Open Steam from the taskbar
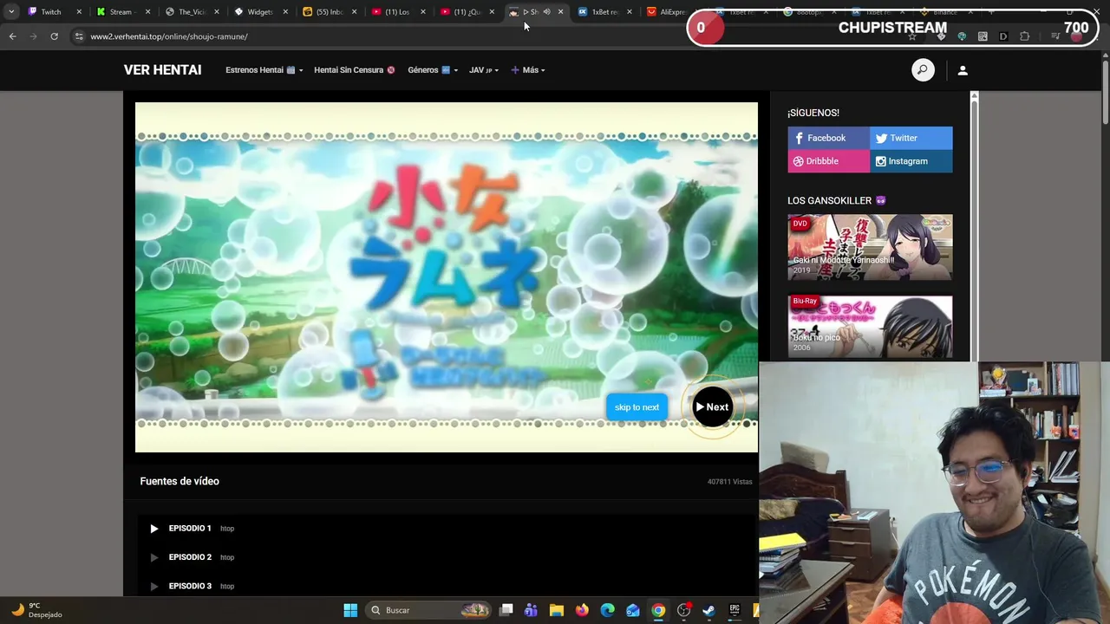 [x=708, y=610]
